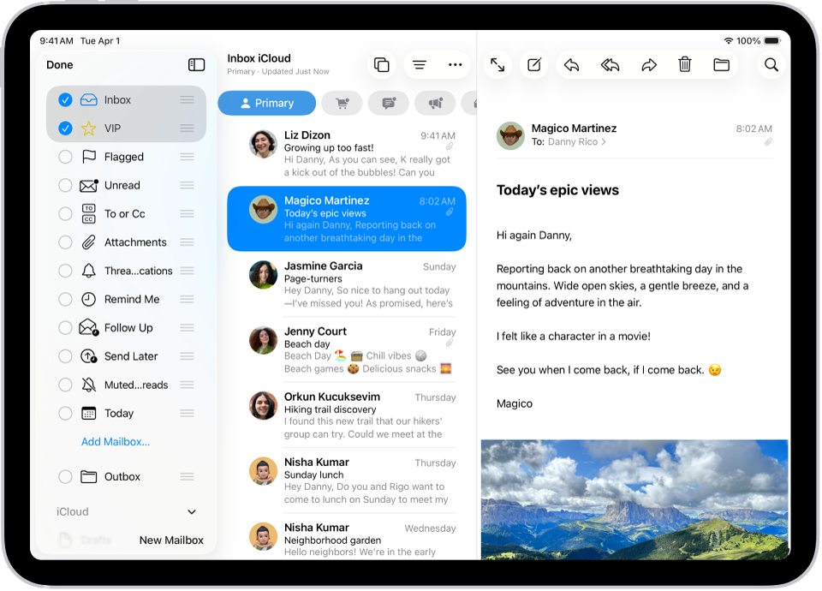The image size is (822, 591).
Task: Tap Done to finish editing mailboxes
Action: click(x=61, y=65)
